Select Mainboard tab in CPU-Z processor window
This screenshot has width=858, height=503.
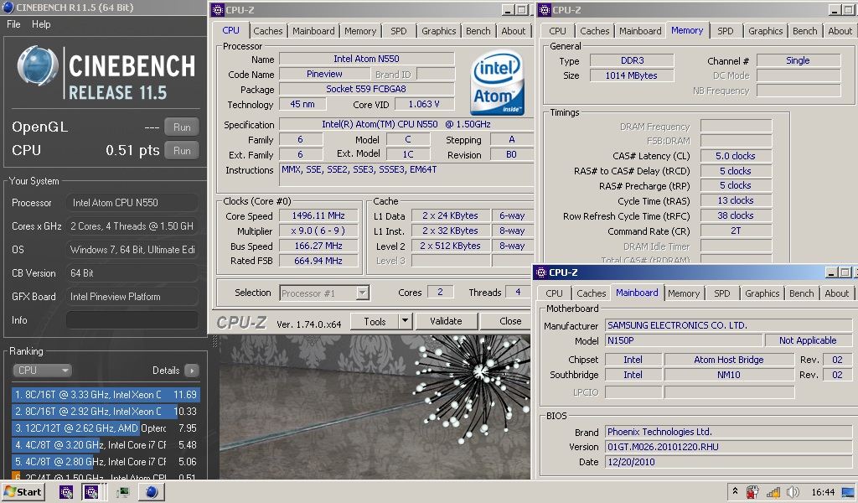point(313,31)
